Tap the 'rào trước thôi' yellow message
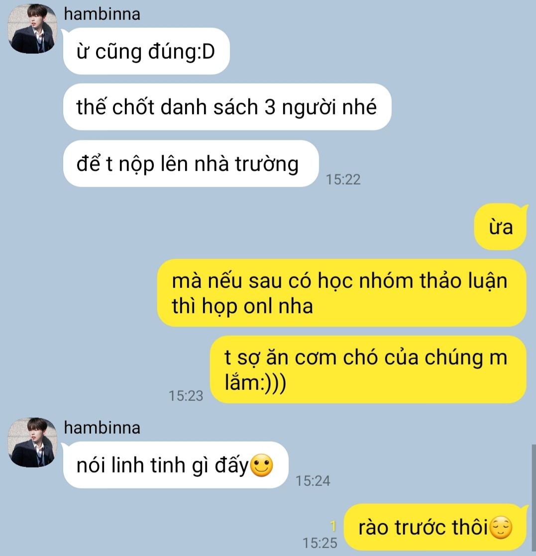Screen dimensions: 536x556 click(x=435, y=527)
